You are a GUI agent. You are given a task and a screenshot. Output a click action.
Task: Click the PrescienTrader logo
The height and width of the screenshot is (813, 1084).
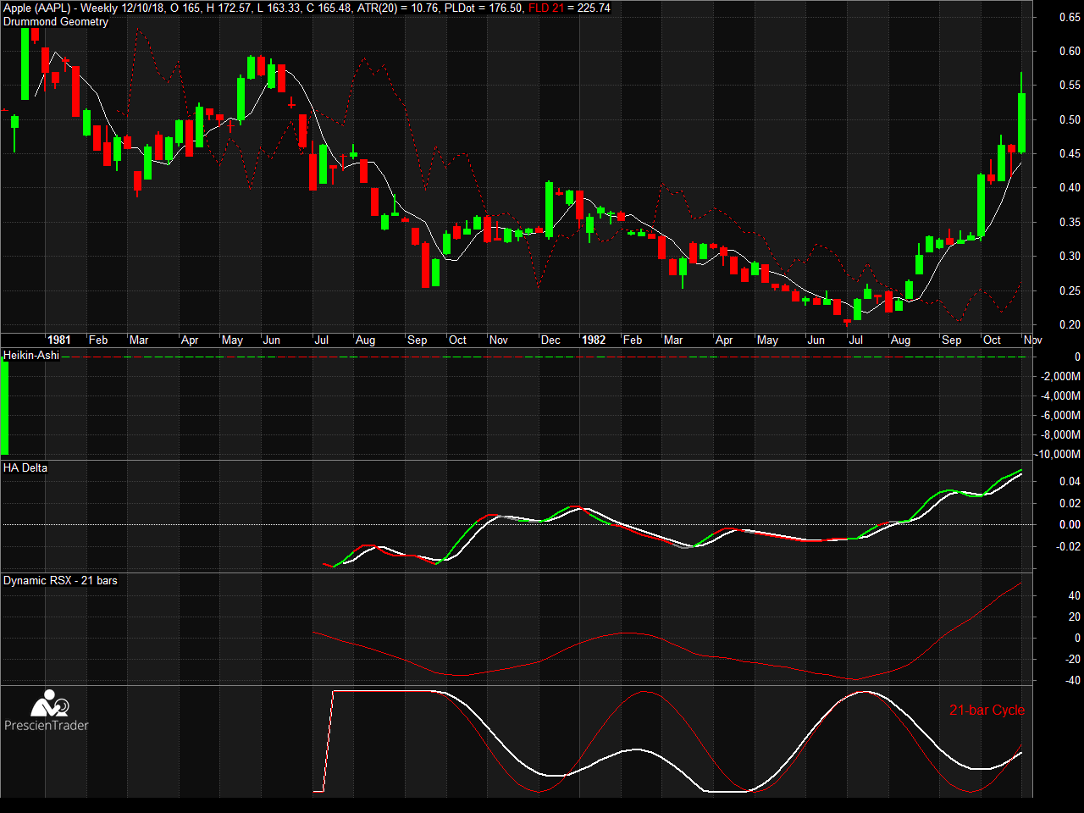(x=46, y=711)
